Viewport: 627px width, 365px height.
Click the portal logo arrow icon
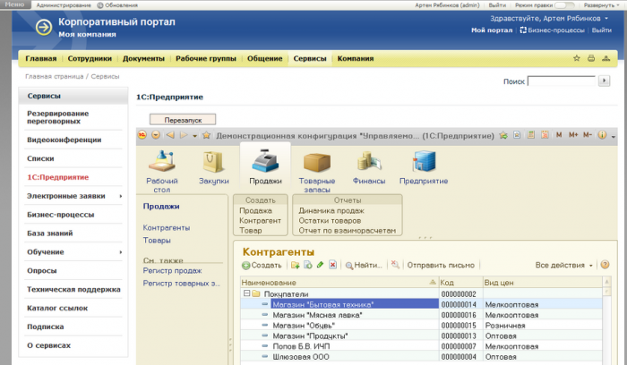coord(44,27)
